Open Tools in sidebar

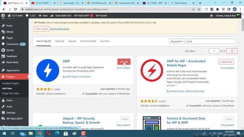[9, 107]
